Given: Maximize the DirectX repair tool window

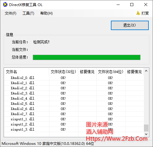Looking at the screenshot, I should (x=132, y=5).
